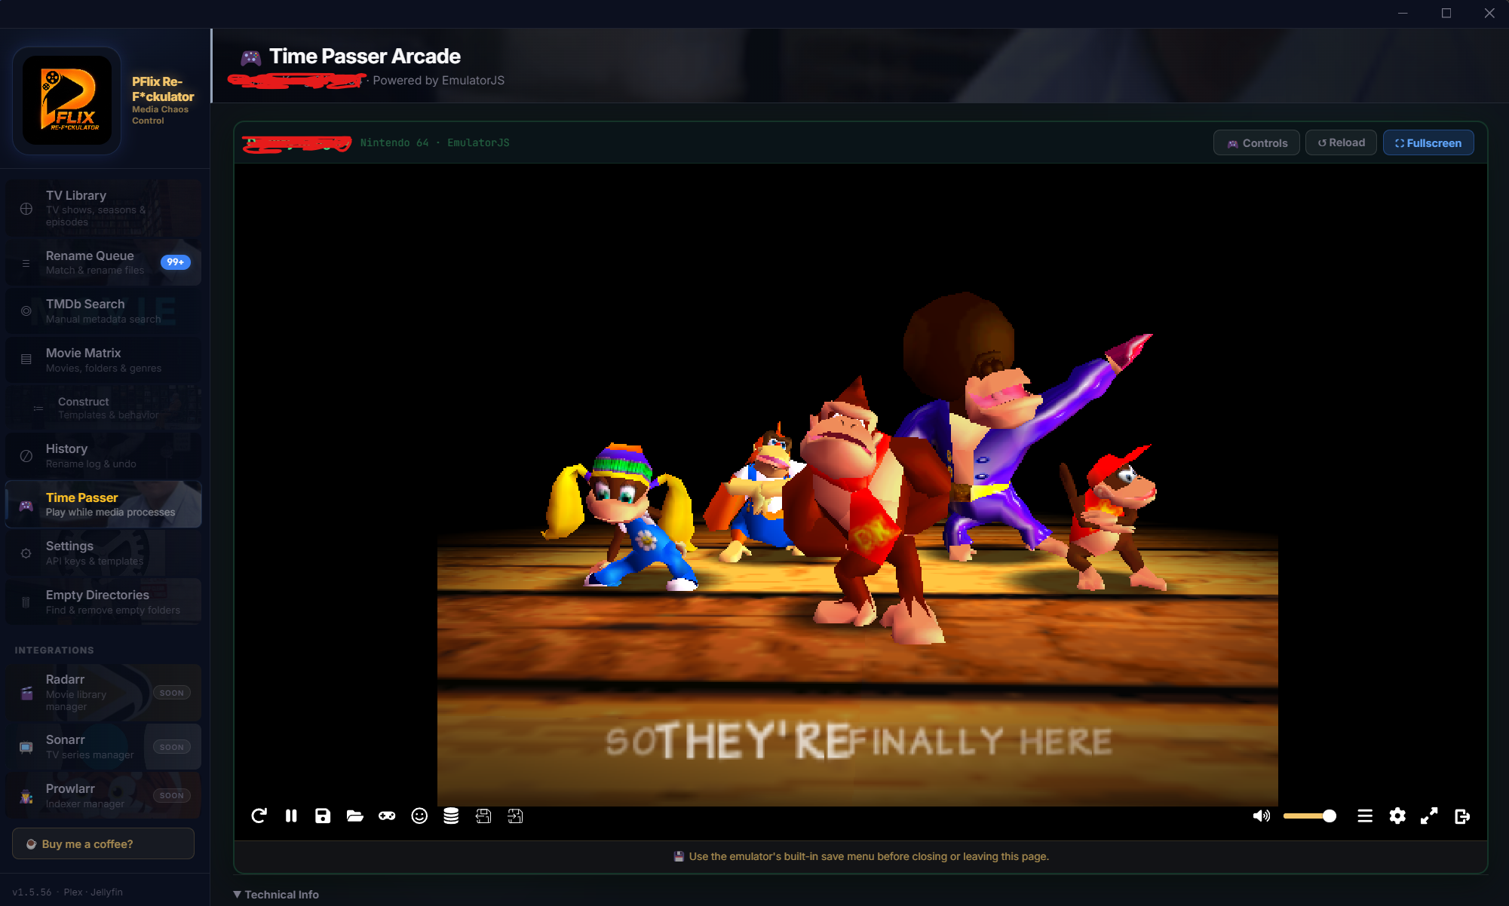This screenshot has height=906, width=1509.
Task: Adjust the emulator volume slider
Action: pos(1310,816)
